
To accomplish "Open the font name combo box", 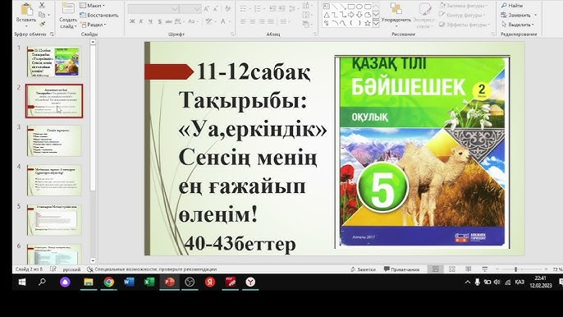I will tap(153, 9).
